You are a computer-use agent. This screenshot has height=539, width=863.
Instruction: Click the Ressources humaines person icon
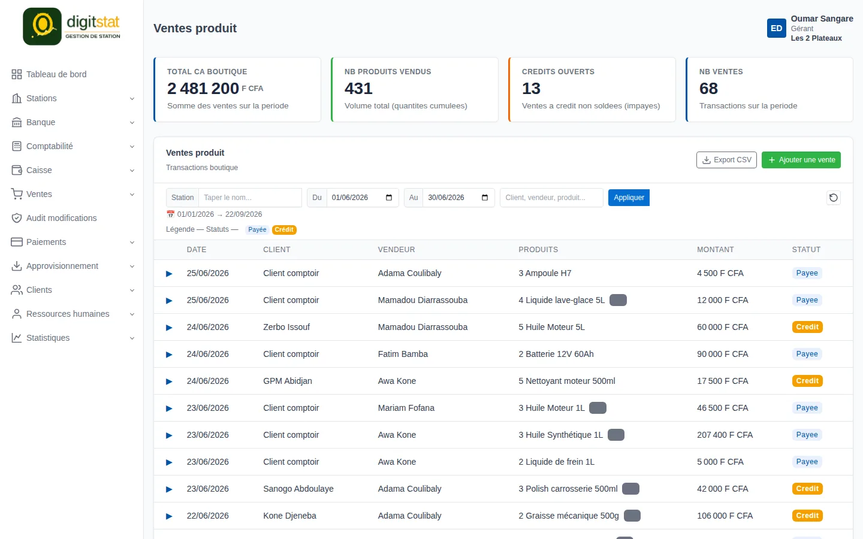coord(17,314)
